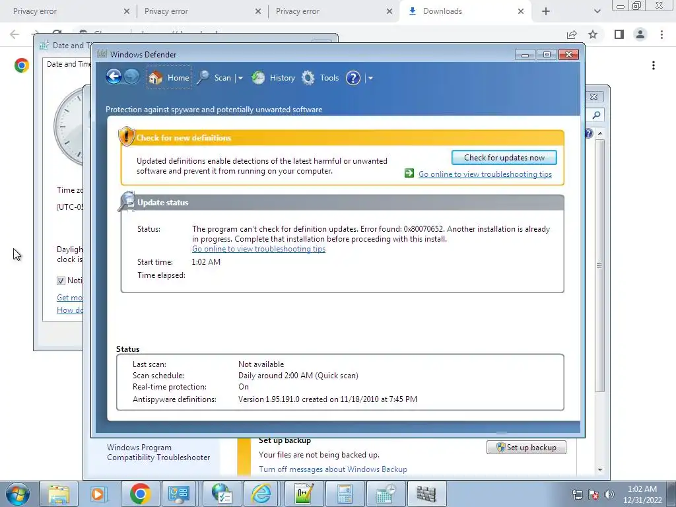This screenshot has height=507, width=676.
Task: Close the Downloads tab
Action: tap(521, 11)
